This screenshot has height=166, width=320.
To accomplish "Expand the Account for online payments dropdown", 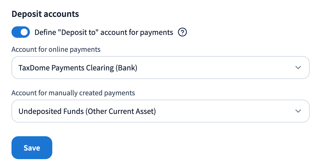I will 160,68.
